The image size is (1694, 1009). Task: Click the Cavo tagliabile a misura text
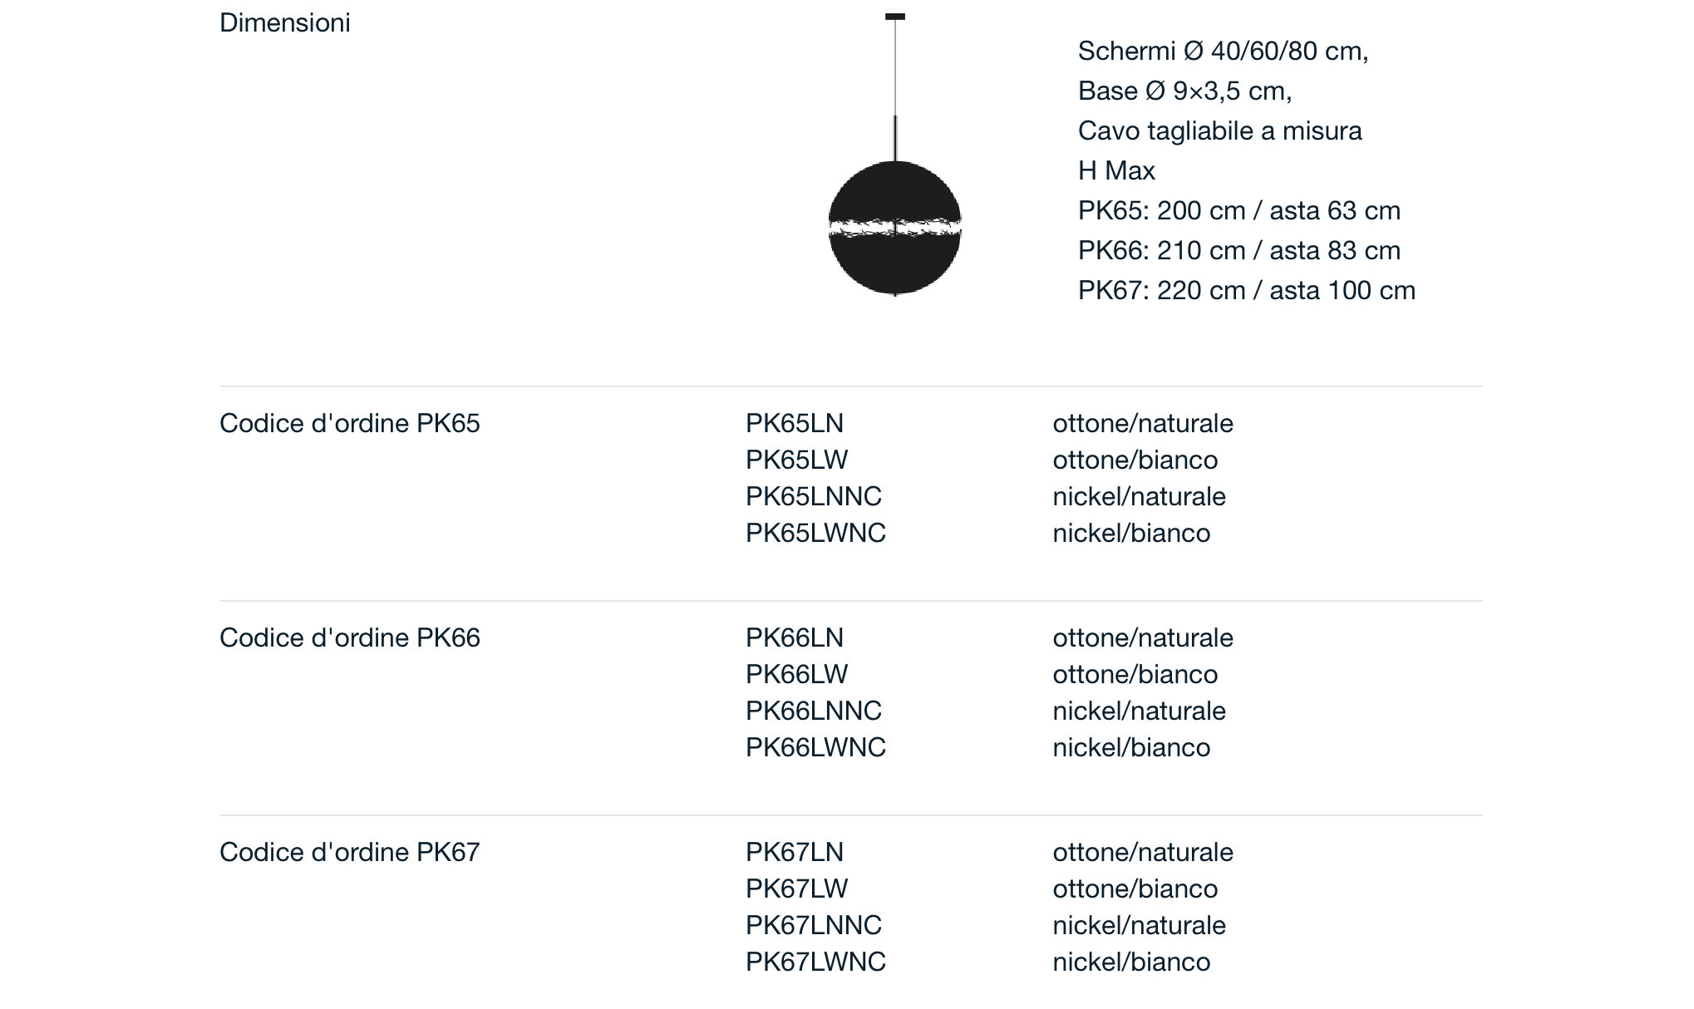[x=1220, y=130]
